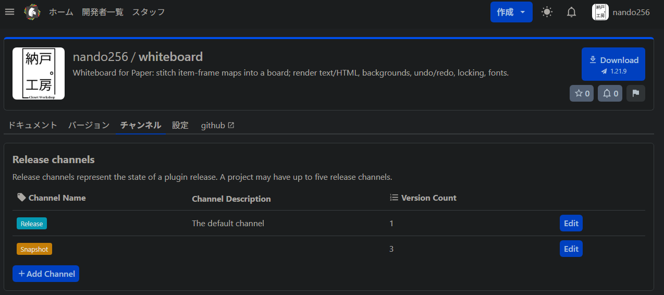Open the hamburger navigation menu
This screenshot has height=295, width=664.
coord(9,12)
